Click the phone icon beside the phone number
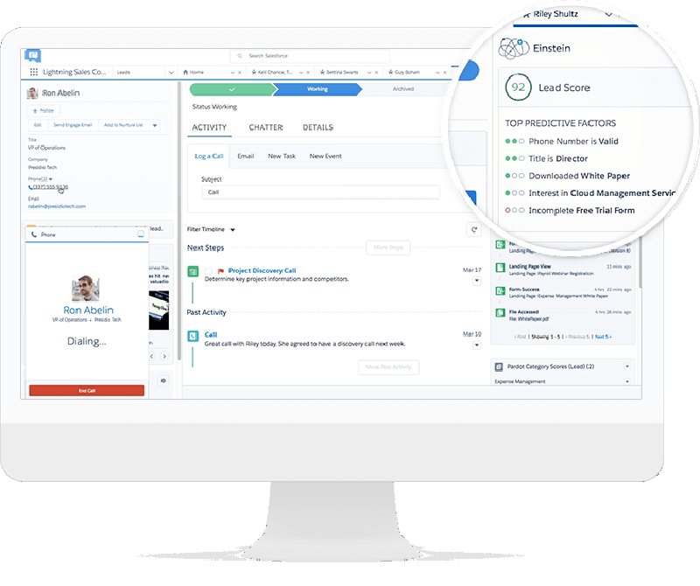Viewport: 700px width, 586px height. (x=31, y=187)
